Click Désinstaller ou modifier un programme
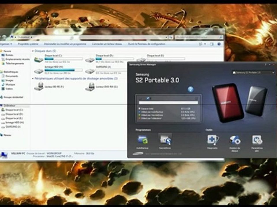277x207 pixels. [65, 44]
